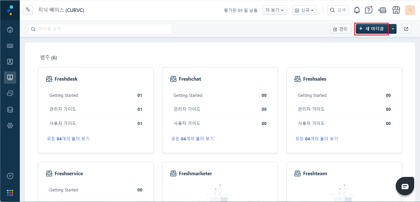Open the Reports analytics icon in sidebar
This screenshot has width=420, height=202.
(x=10, y=110)
